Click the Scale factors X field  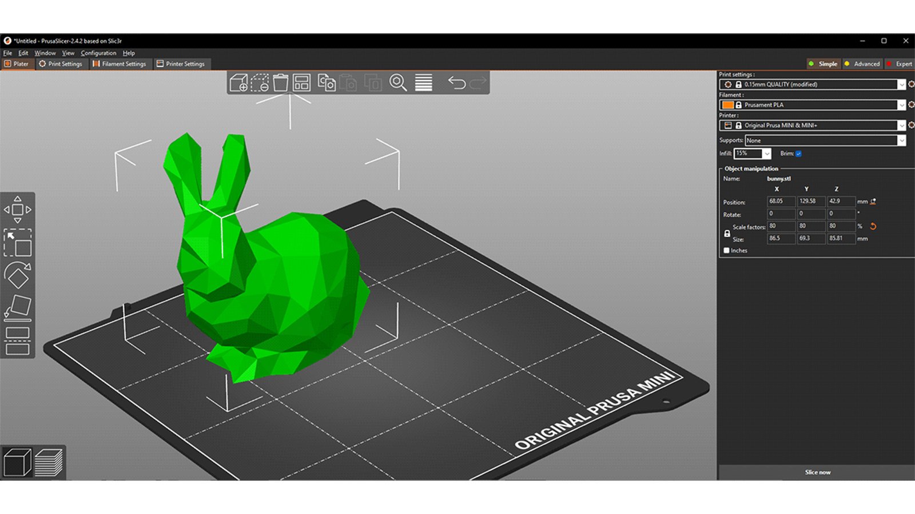(x=781, y=226)
